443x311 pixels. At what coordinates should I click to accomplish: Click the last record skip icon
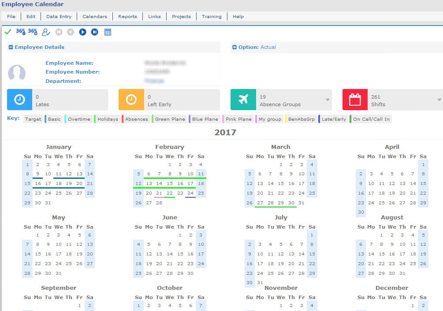coord(94,32)
